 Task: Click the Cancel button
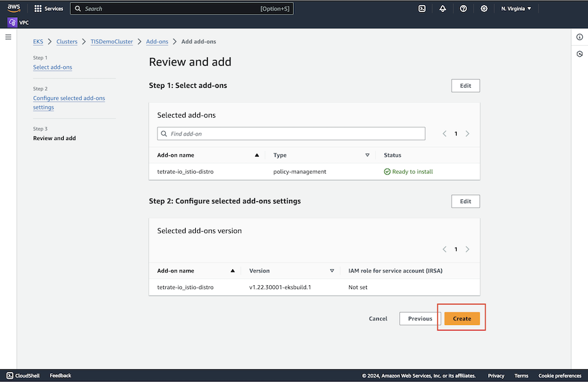pos(378,319)
